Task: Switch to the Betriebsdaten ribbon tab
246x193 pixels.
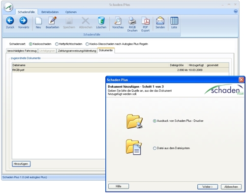Action: pos(50,12)
